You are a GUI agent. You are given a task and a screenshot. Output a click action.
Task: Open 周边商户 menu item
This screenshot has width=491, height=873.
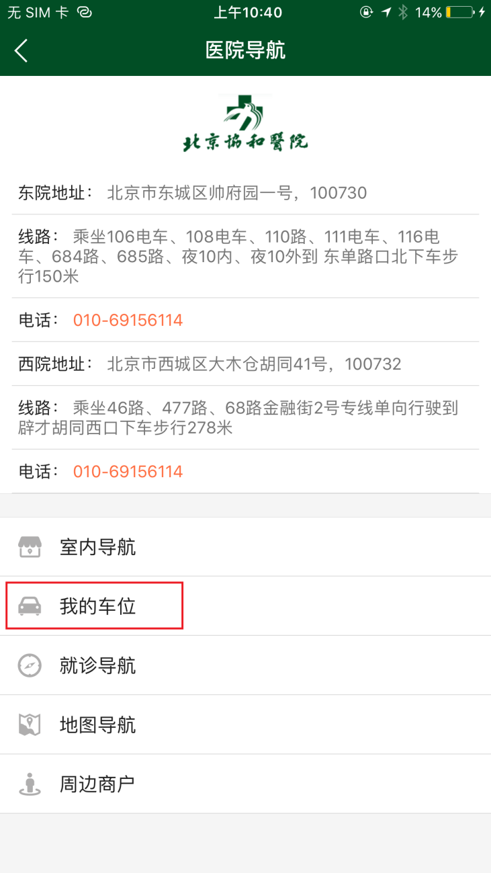point(245,784)
